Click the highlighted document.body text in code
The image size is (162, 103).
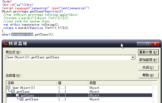(x=22, y=34)
